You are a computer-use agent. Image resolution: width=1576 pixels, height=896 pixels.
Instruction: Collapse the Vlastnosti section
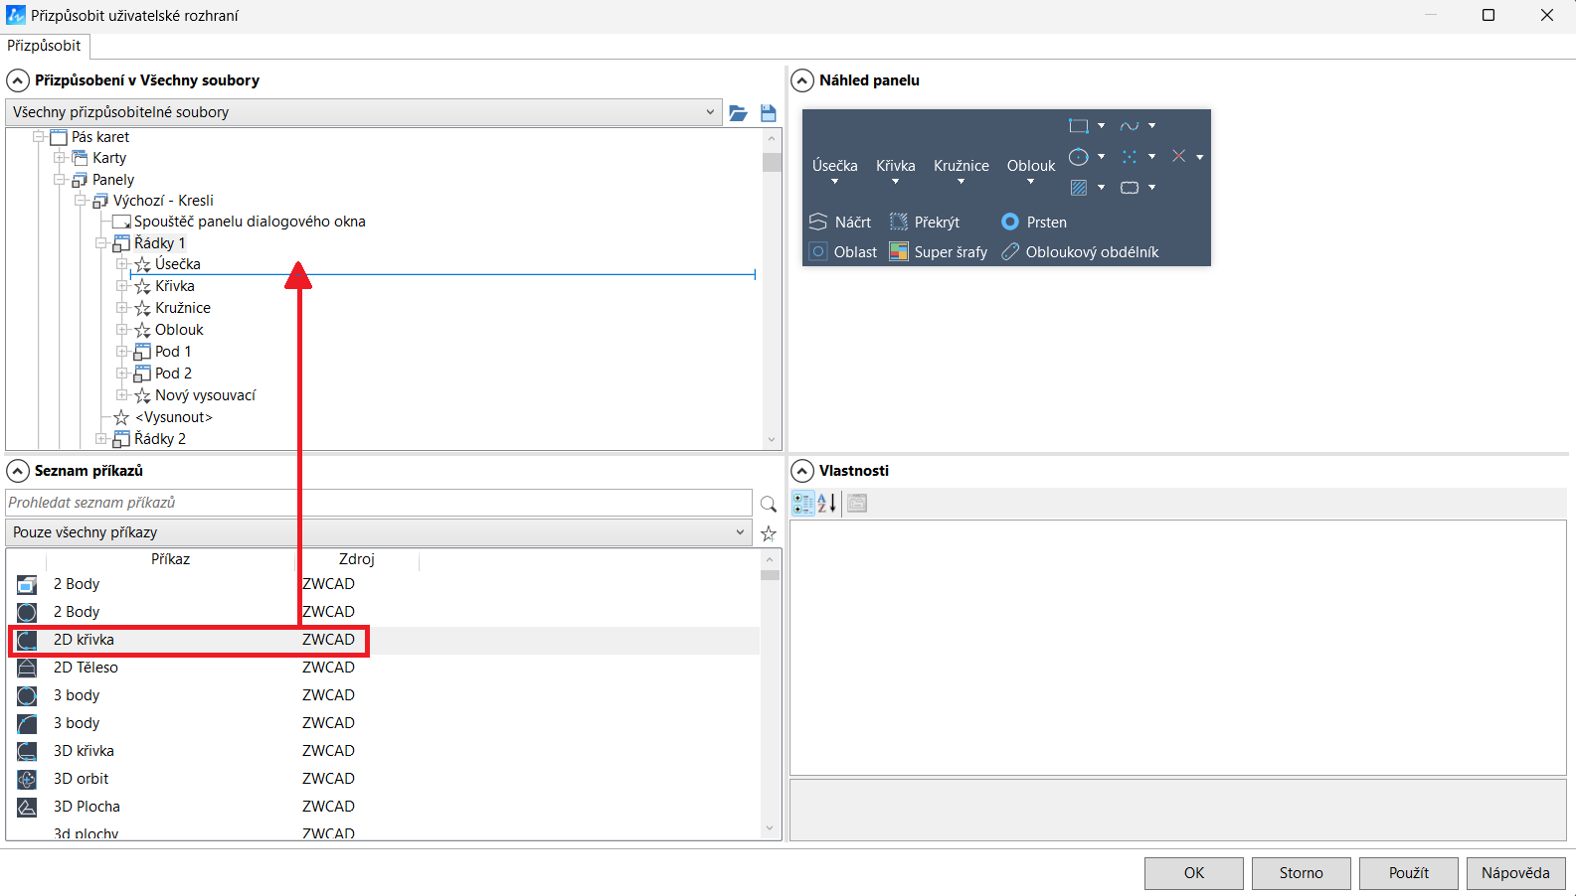(802, 471)
